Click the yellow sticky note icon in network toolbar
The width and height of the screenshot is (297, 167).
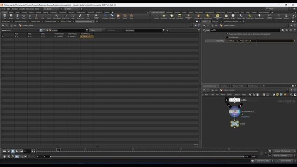[278, 95]
